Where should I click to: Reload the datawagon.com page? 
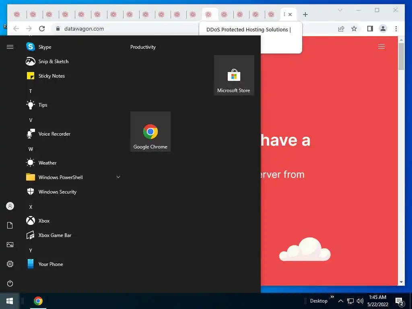pyautogui.click(x=42, y=29)
